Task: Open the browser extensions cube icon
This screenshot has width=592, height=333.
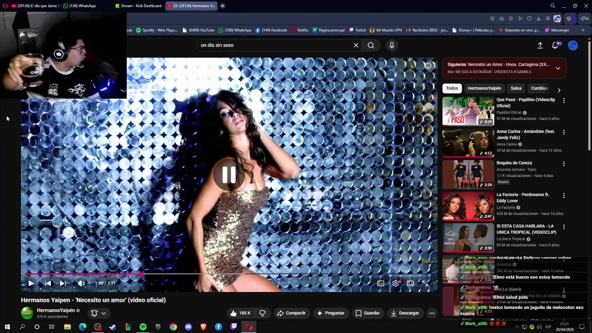Action: 569,18
